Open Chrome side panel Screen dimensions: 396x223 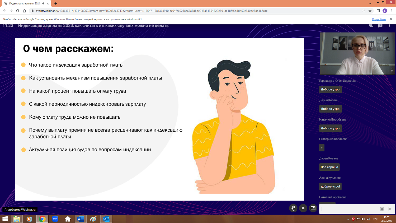pyautogui.click(x=378, y=11)
